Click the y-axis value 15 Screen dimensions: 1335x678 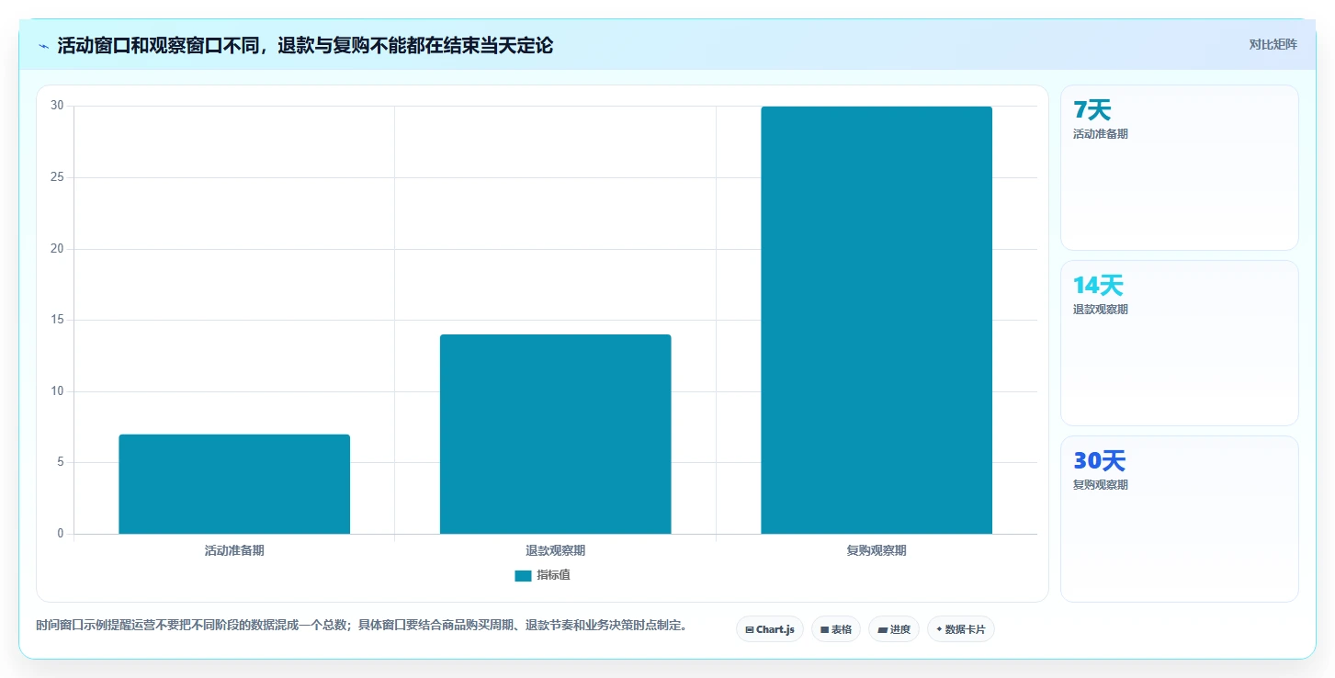(x=57, y=320)
